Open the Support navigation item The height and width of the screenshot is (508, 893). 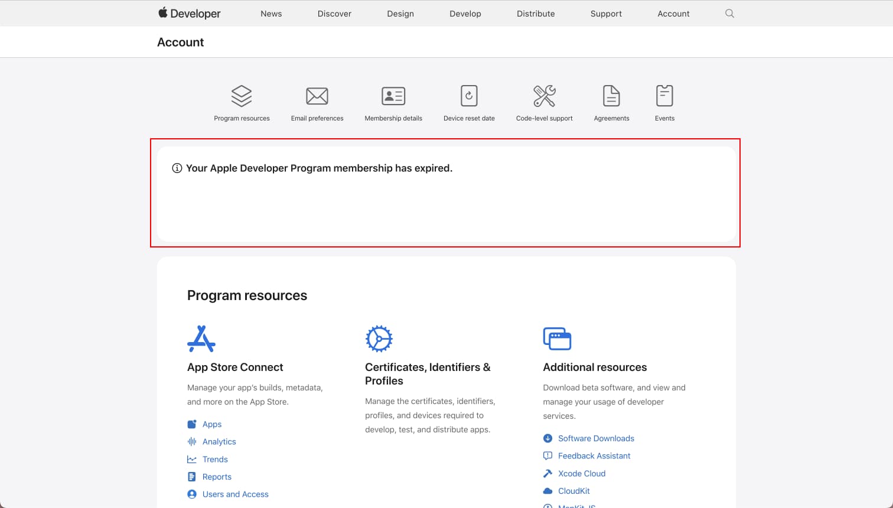click(x=606, y=14)
